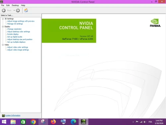Click the FRA input language indicator

coord(150,122)
